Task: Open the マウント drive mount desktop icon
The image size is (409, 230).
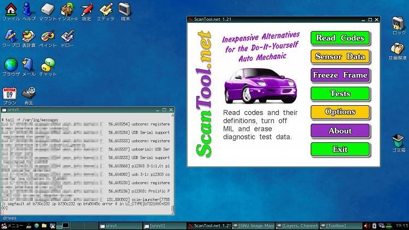Action: pos(48,11)
